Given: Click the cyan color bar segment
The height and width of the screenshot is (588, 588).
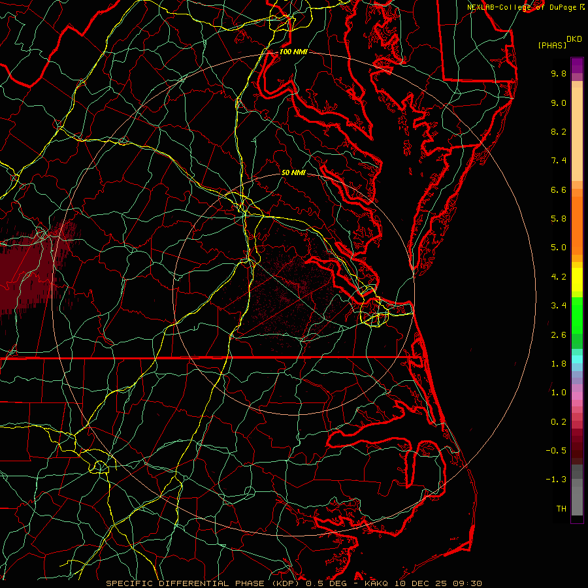Looking at the screenshot, I should 577,359.
